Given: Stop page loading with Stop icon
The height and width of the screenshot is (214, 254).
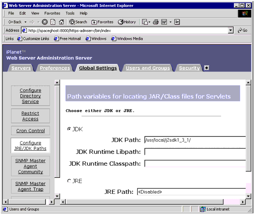Looking at the screenshot, I should [x=45, y=22].
